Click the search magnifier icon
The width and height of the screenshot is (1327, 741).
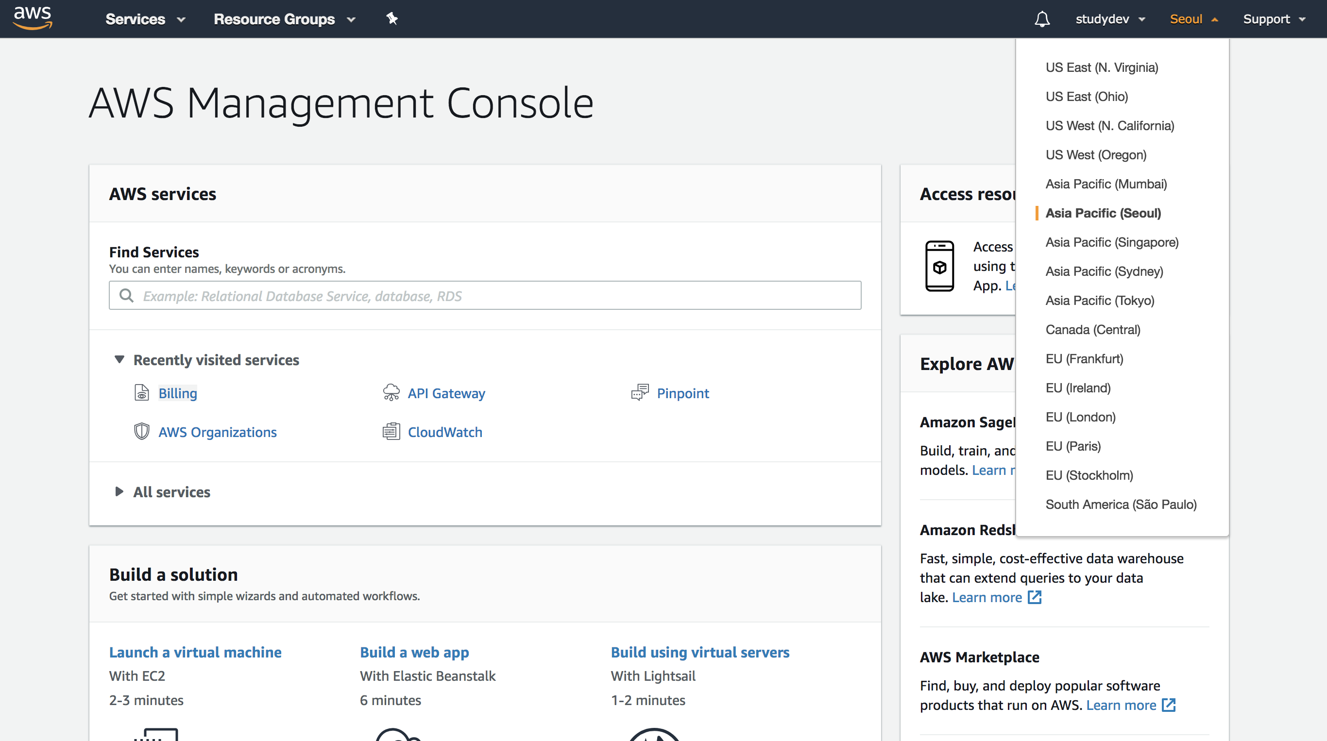point(126,296)
